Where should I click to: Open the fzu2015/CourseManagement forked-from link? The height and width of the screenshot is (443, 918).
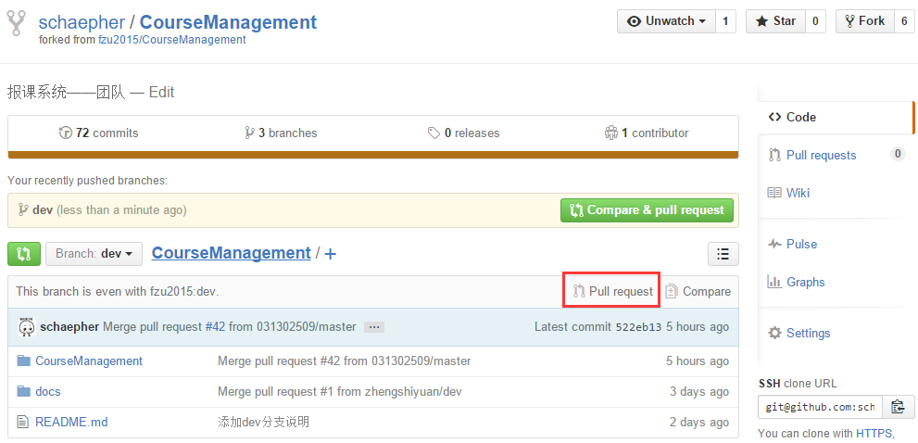pos(172,40)
